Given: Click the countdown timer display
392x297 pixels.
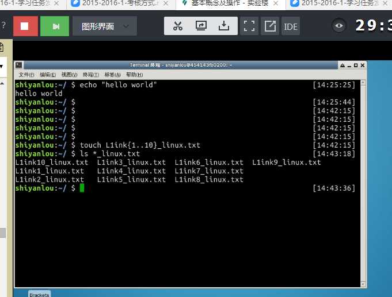Looking at the screenshot, I should point(374,26).
